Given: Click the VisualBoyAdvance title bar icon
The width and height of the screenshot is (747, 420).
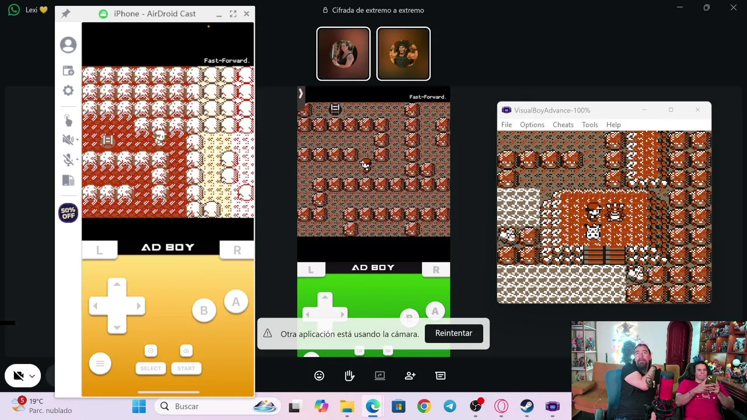Looking at the screenshot, I should (506, 110).
